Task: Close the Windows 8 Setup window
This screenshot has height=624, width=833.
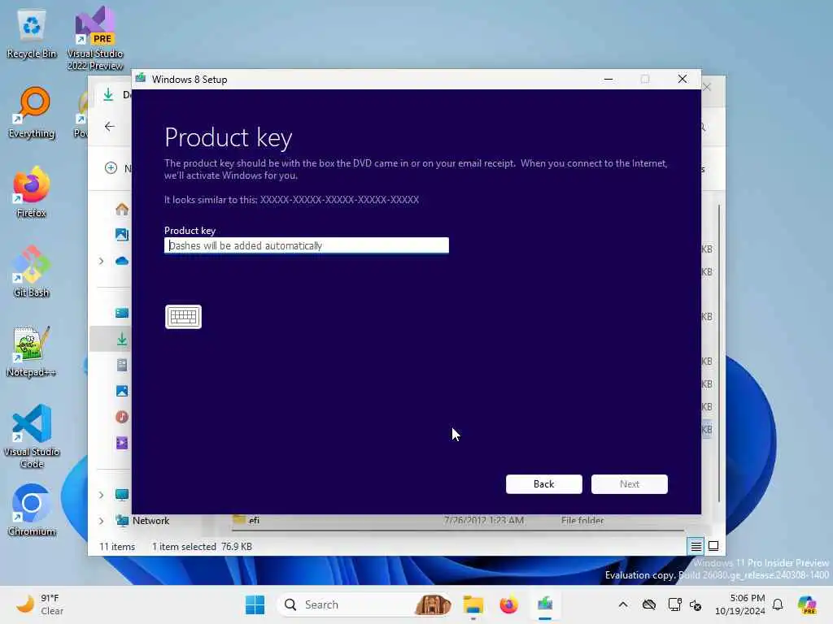Action: (683, 79)
